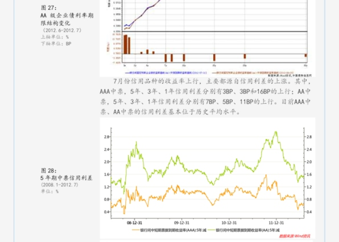Select the title '5 年期中票信用利差'
Screen dimensions: 339x242
(x=66, y=178)
